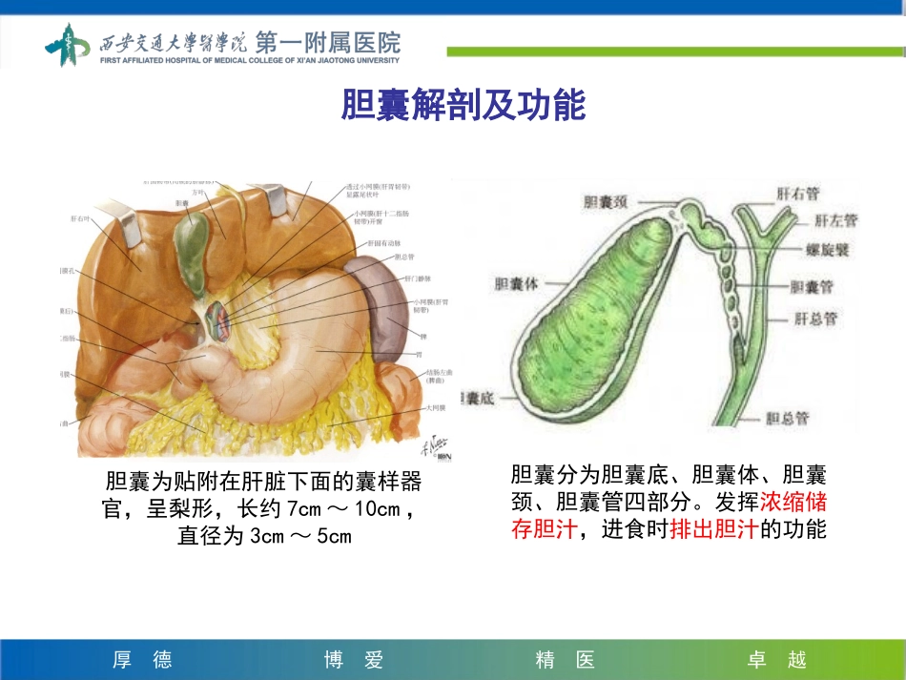Click the caption line '直径为 3cm ～ 5cm'
This screenshot has width=906, height=680.
[x=264, y=536]
